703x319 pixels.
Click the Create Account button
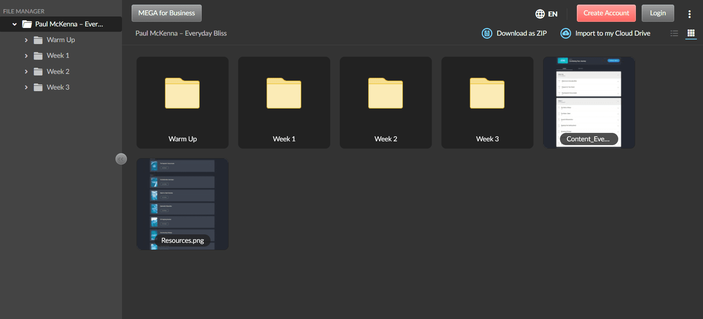click(x=606, y=13)
